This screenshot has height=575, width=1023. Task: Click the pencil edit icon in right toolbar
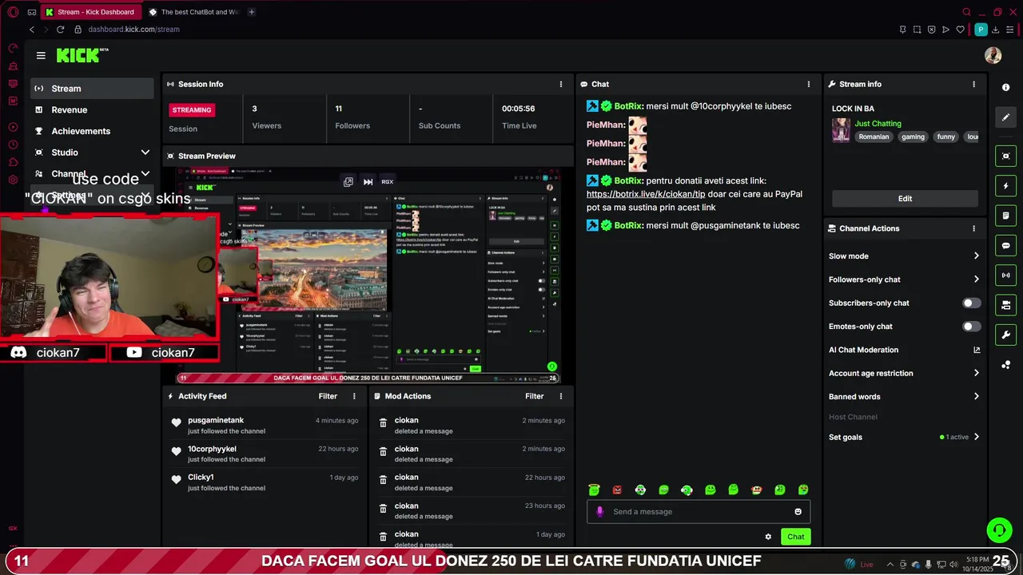[1005, 117]
